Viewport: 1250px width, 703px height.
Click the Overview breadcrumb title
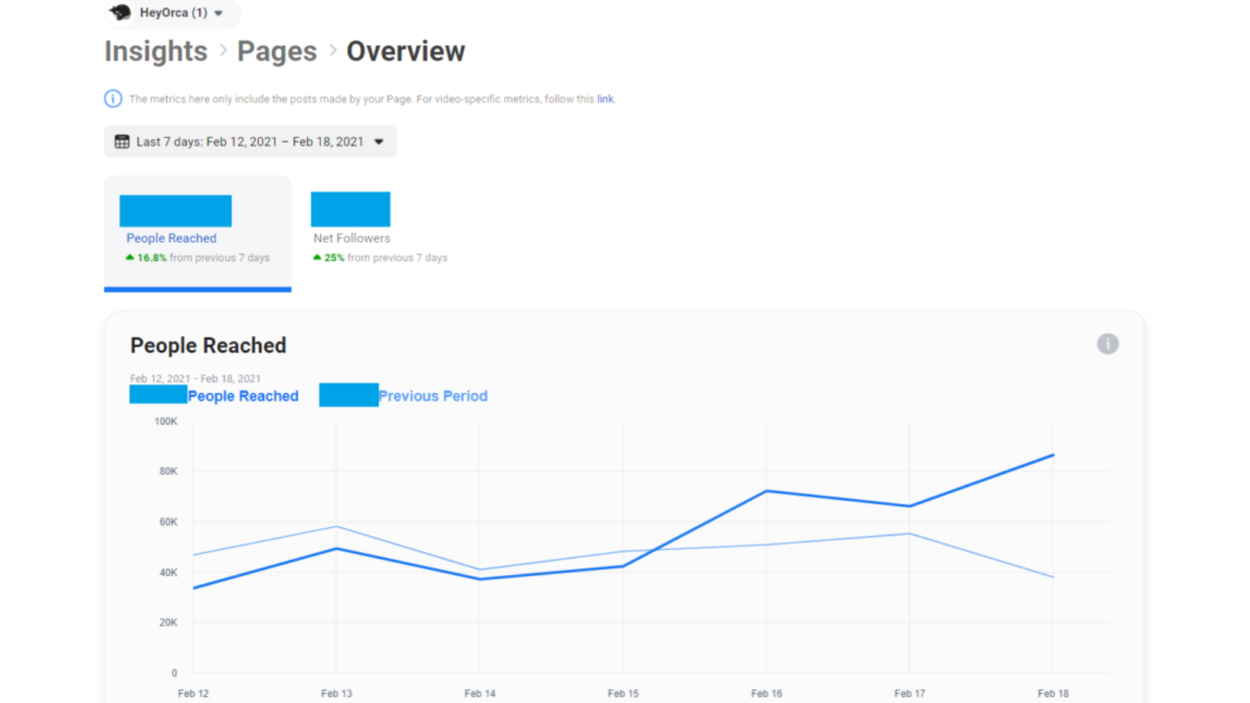(x=405, y=52)
